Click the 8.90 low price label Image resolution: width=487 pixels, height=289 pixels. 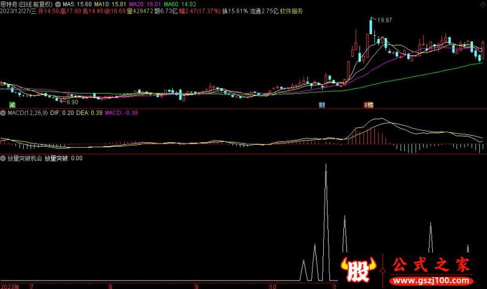click(72, 102)
